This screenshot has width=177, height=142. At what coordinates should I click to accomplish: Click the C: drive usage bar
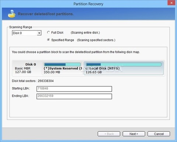pyautogui.click(x=124, y=64)
